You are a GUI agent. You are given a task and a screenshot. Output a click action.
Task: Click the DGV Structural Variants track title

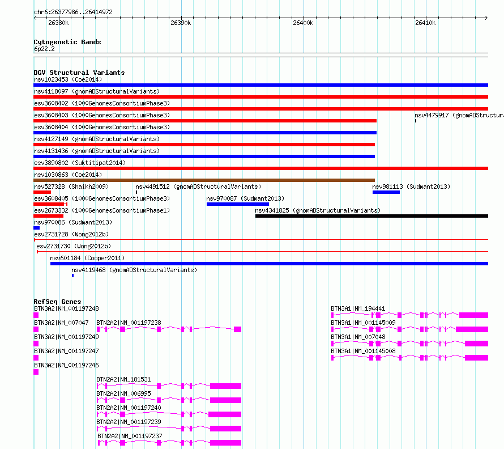[79, 73]
